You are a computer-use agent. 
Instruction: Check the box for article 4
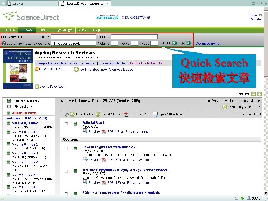pos(66,194)
